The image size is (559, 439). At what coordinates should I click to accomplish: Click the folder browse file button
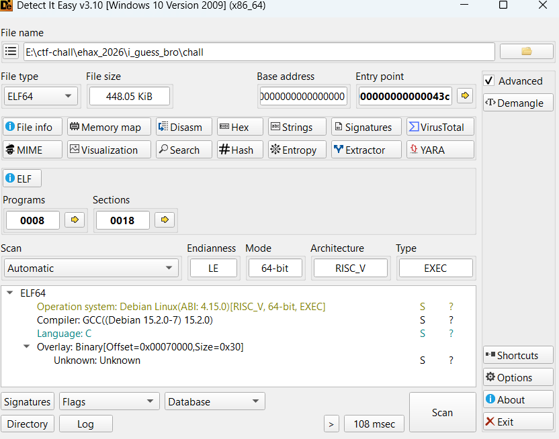click(526, 52)
